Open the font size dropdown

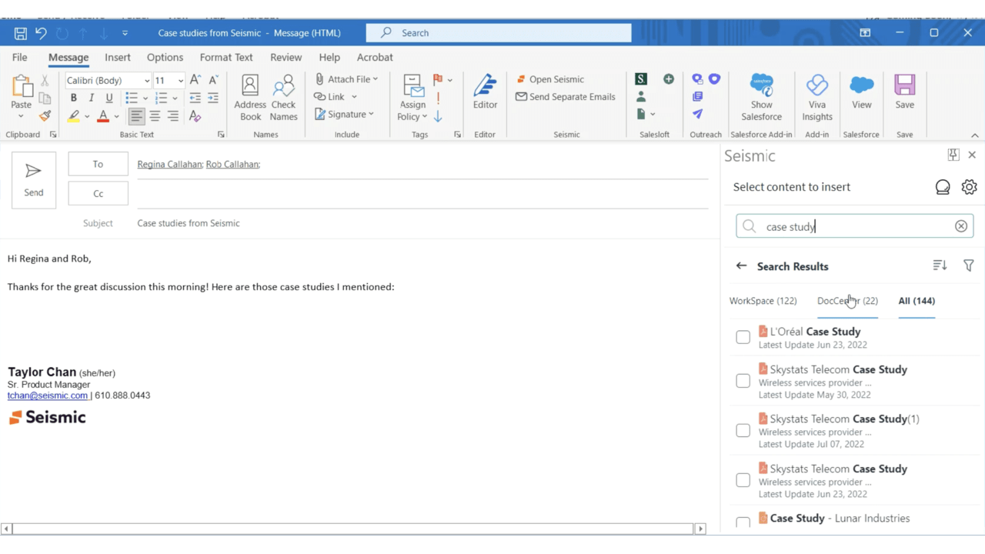pyautogui.click(x=181, y=81)
